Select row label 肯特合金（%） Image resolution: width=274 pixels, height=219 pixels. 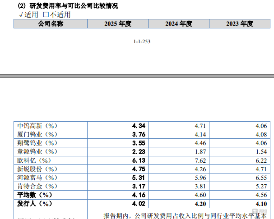pos(37,186)
